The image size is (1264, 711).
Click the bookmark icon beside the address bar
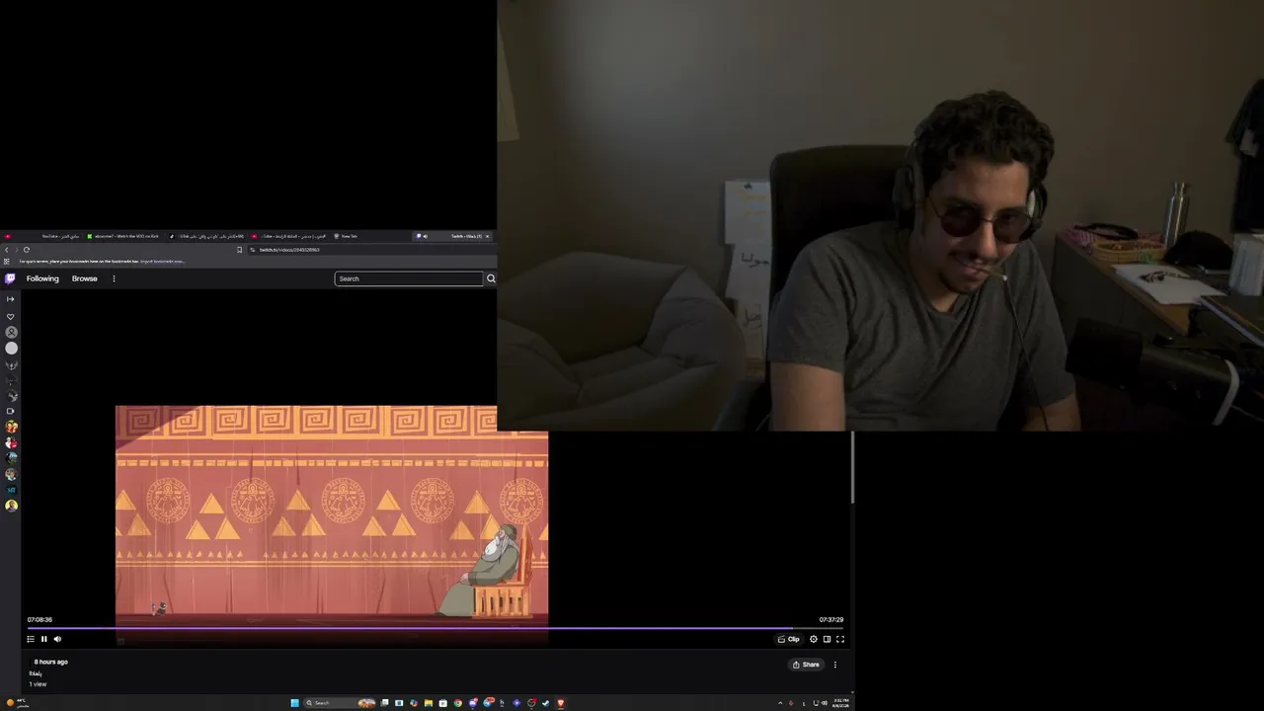coord(240,250)
